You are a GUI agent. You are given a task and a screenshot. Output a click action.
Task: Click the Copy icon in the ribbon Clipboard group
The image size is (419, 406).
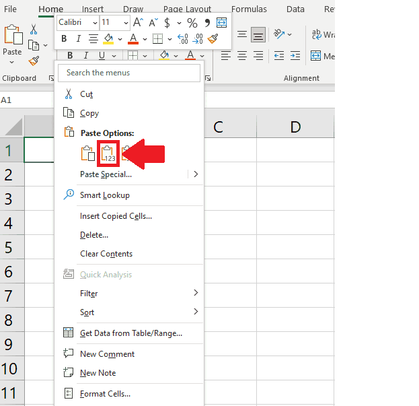34,45
